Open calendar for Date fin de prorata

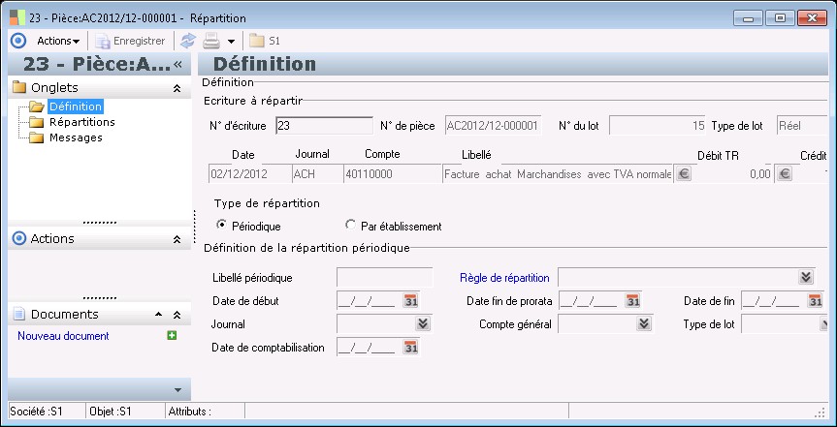pyautogui.click(x=632, y=301)
